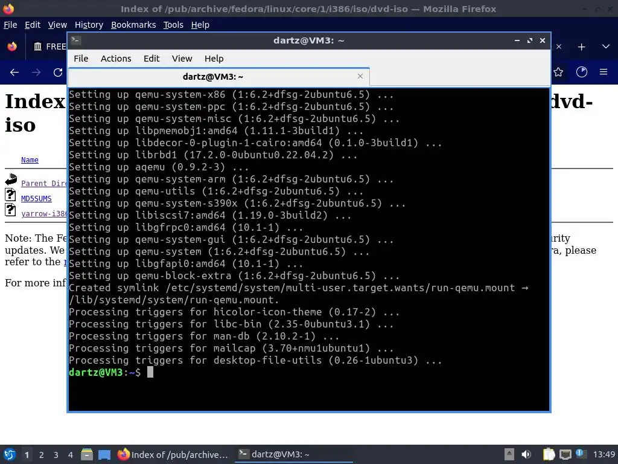Open a new Firefox tab
Image resolution: width=618 pixels, height=464 pixels.
[581, 47]
